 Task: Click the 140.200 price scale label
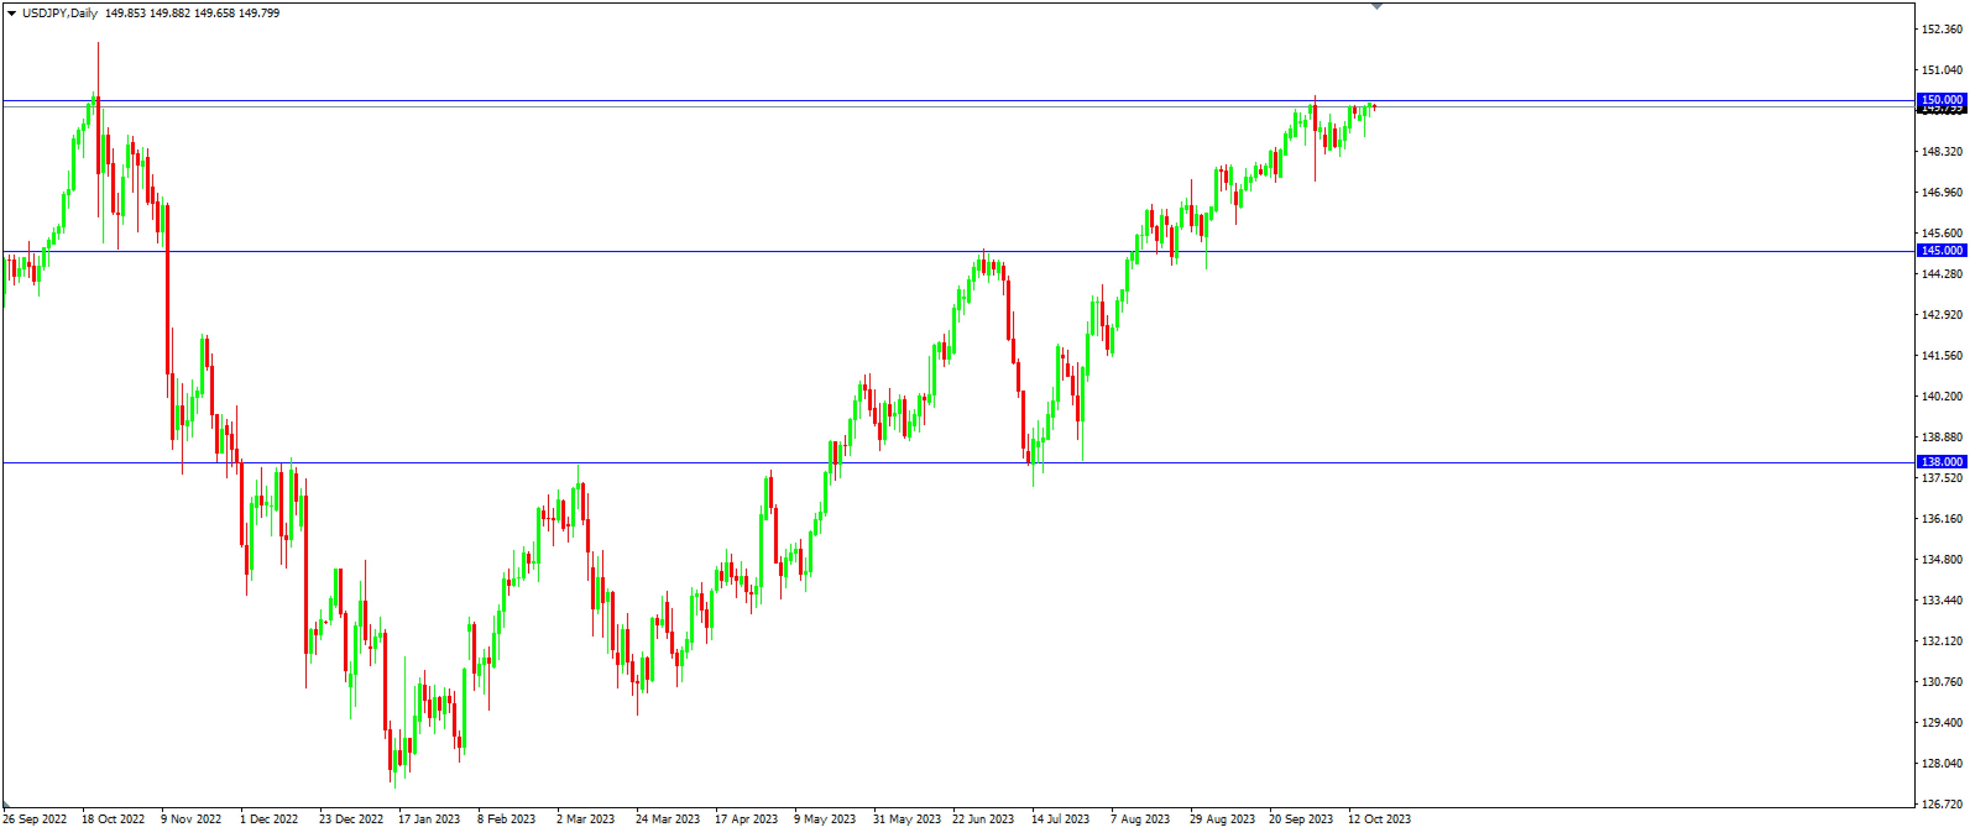coord(1942,396)
